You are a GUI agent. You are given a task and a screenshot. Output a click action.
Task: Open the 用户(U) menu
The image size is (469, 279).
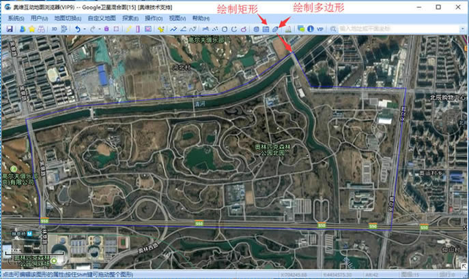39,18
